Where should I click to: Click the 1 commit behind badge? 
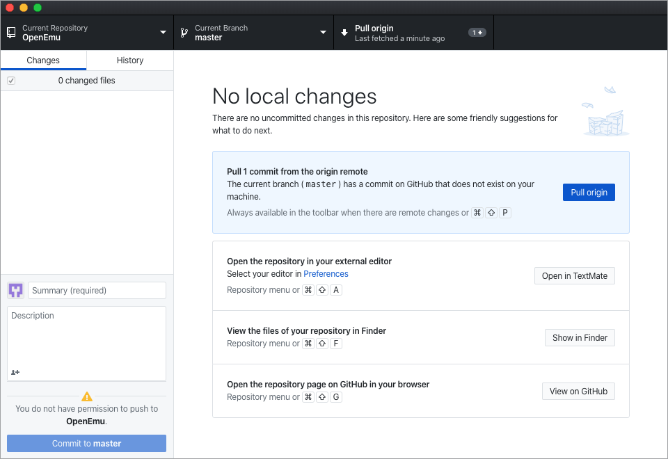point(477,33)
